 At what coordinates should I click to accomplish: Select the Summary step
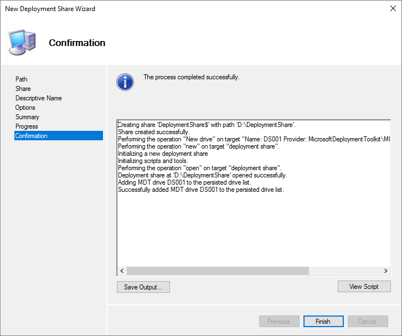click(x=27, y=117)
